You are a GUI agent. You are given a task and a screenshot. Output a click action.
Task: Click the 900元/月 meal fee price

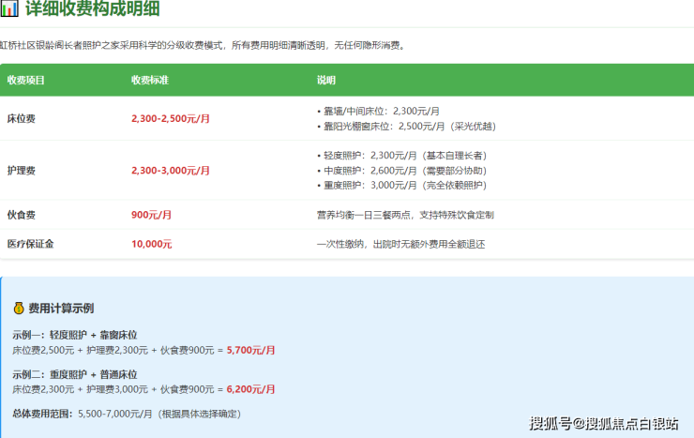pos(151,215)
